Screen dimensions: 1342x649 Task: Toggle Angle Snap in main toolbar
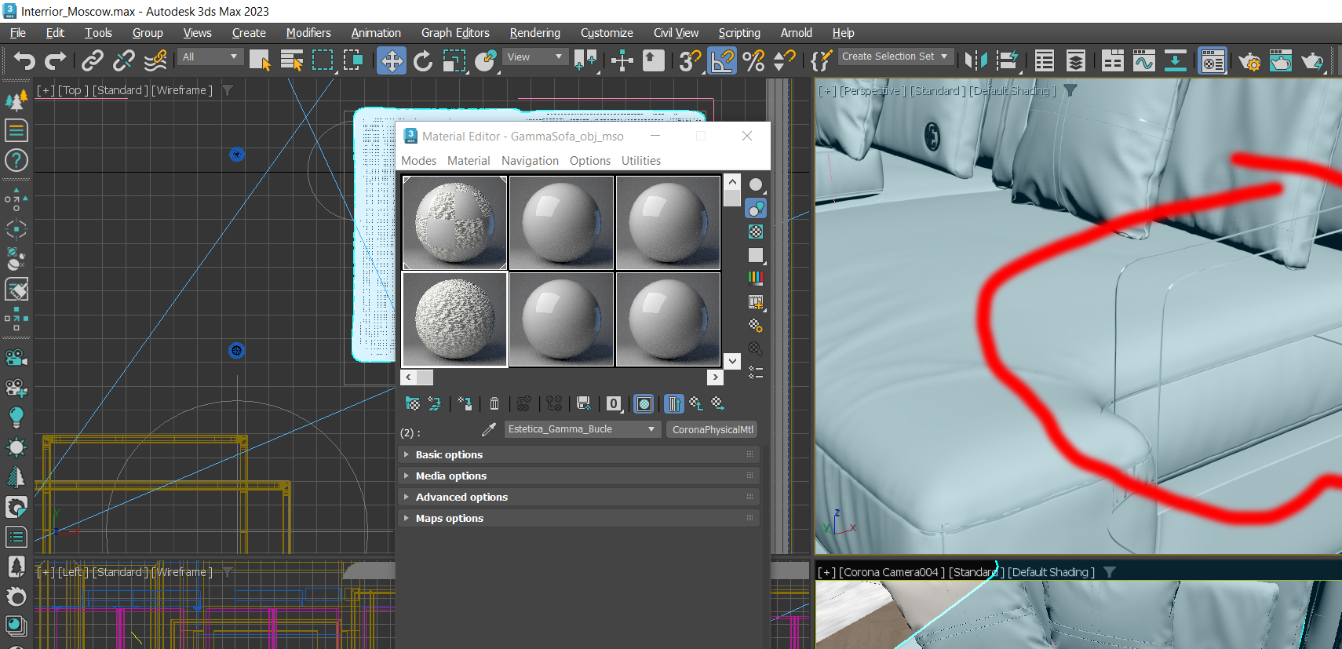722,60
